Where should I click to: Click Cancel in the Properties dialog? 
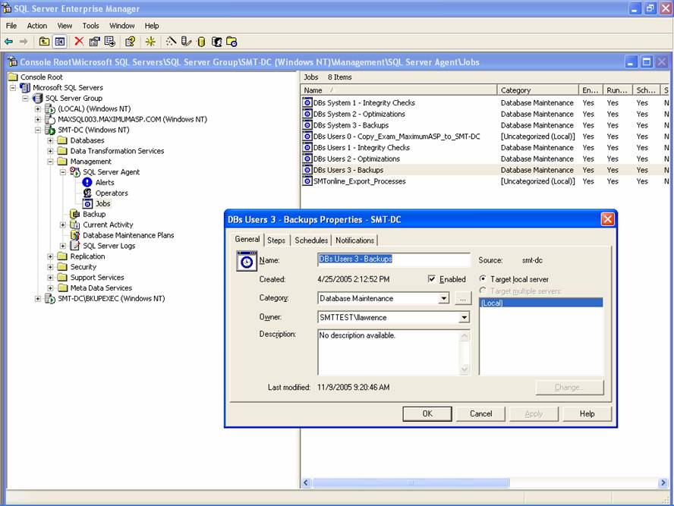(x=480, y=413)
